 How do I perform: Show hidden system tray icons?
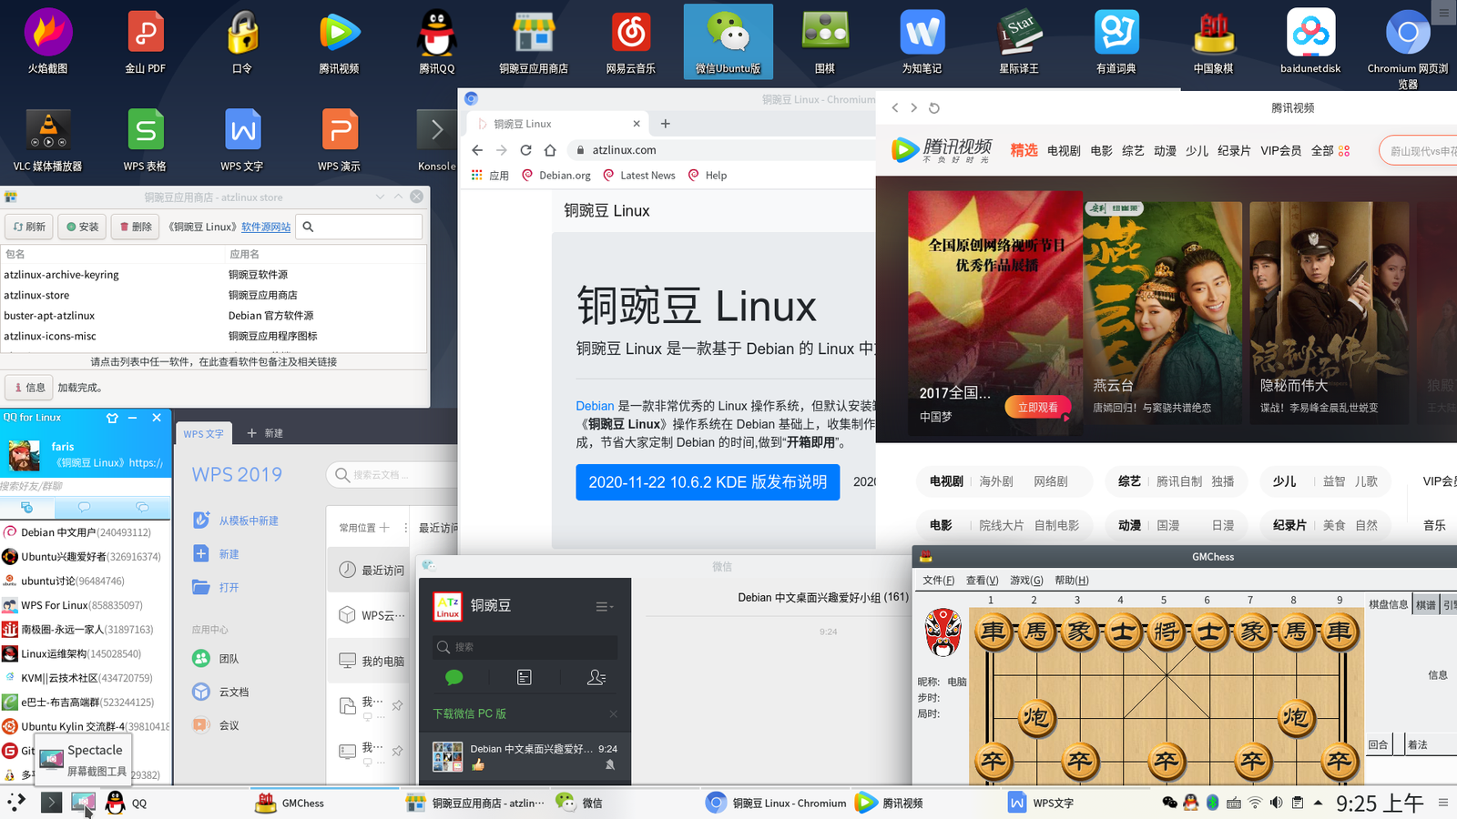(1318, 803)
